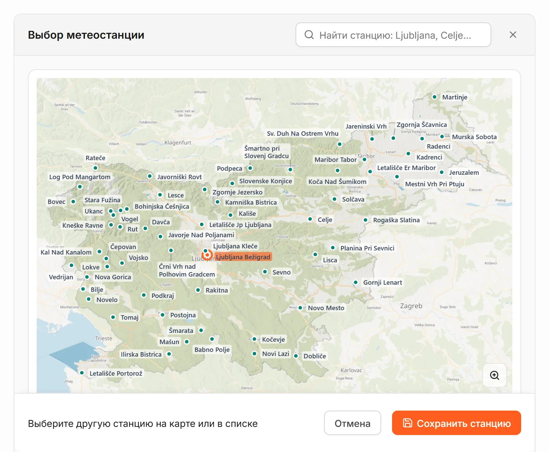This screenshot has width=549, height=452.
Task: Click the Maribor Tabor label
Action: [335, 159]
